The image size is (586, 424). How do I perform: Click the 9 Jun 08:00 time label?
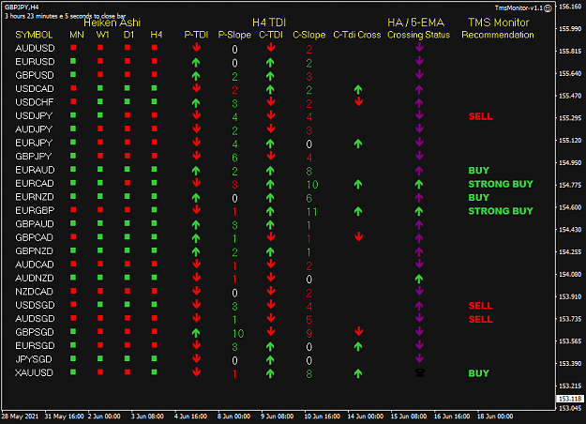coord(277,416)
